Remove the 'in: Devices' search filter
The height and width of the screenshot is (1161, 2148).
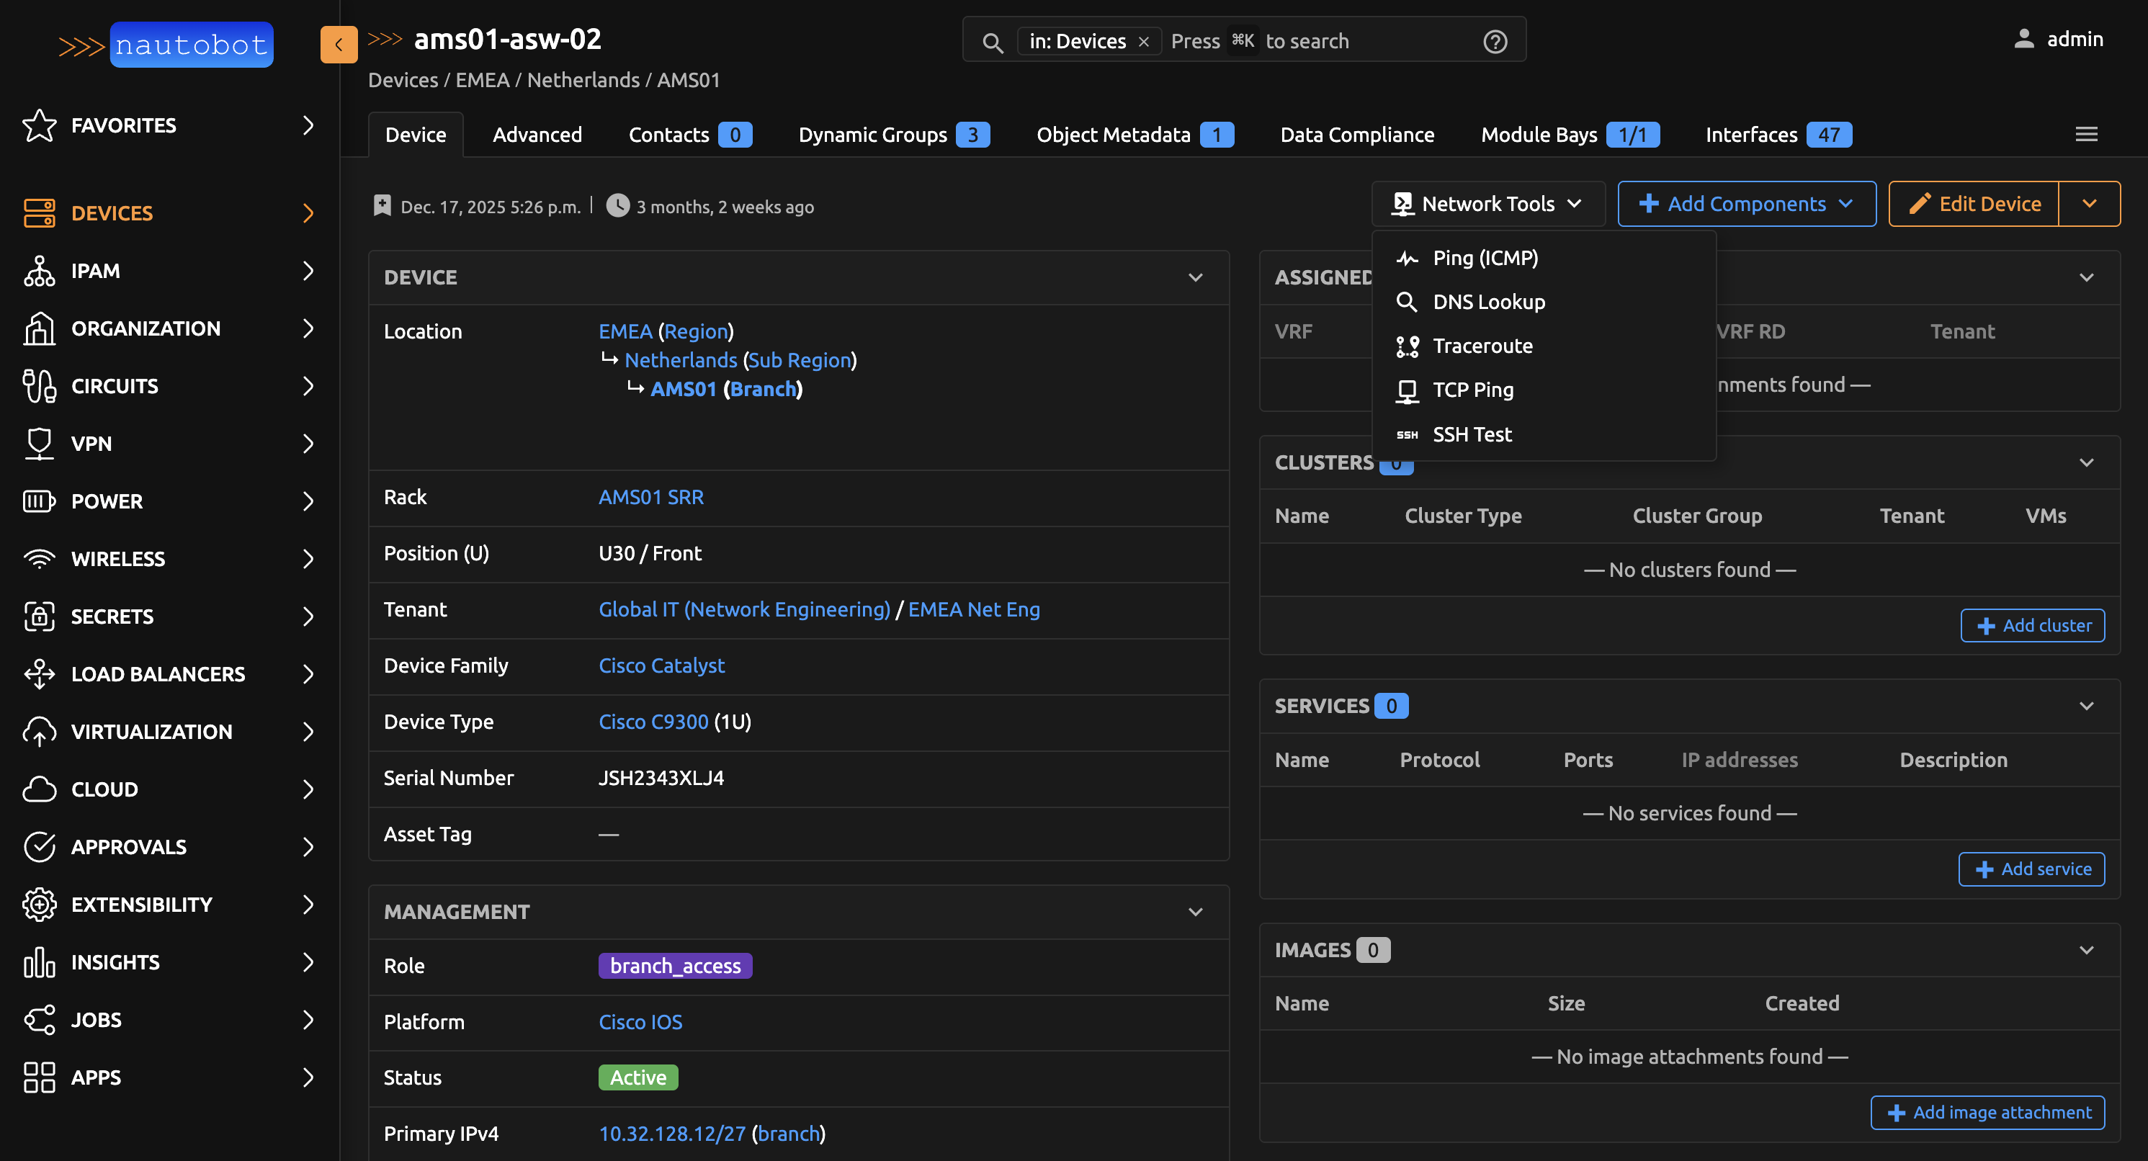tap(1144, 41)
